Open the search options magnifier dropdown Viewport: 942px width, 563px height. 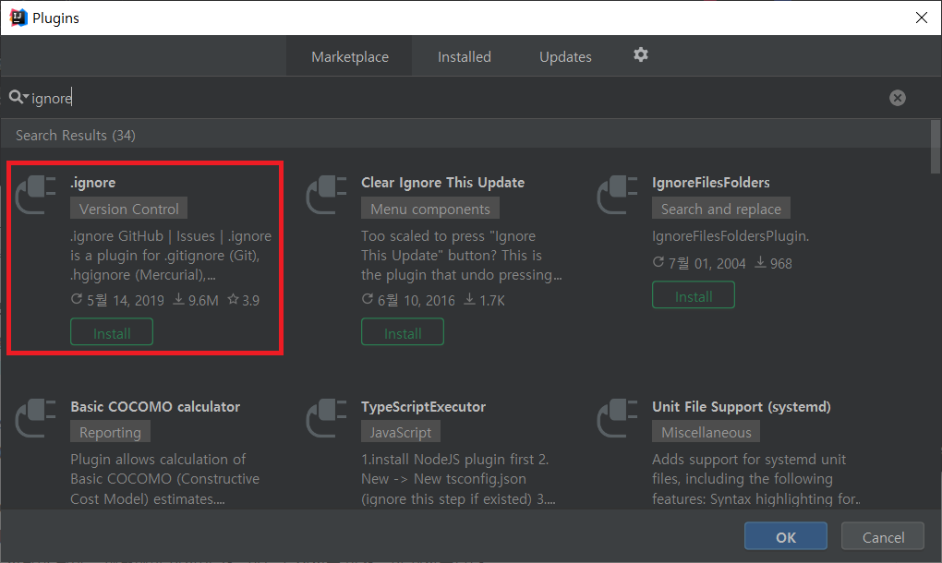(18, 97)
